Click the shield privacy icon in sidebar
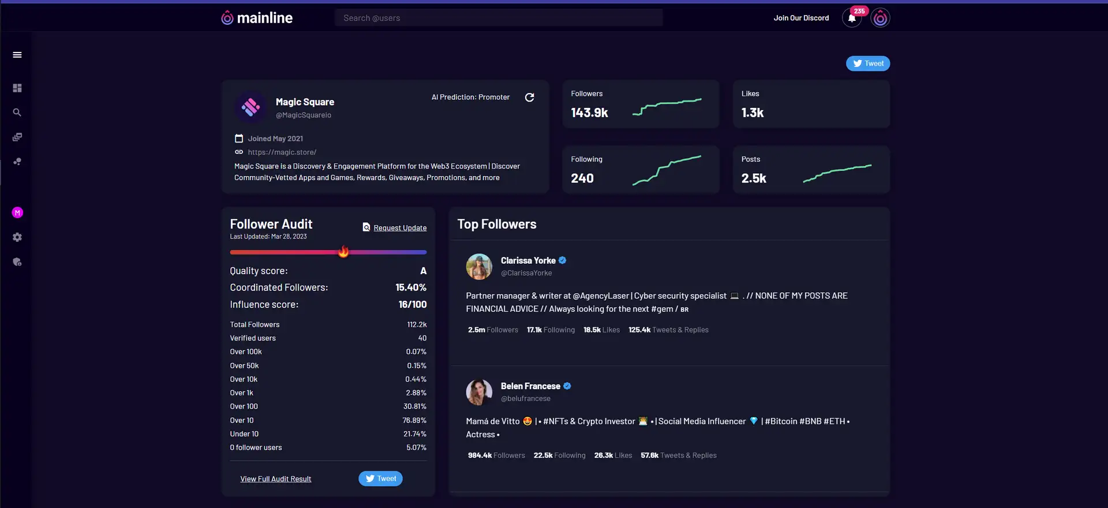 pyautogui.click(x=17, y=262)
